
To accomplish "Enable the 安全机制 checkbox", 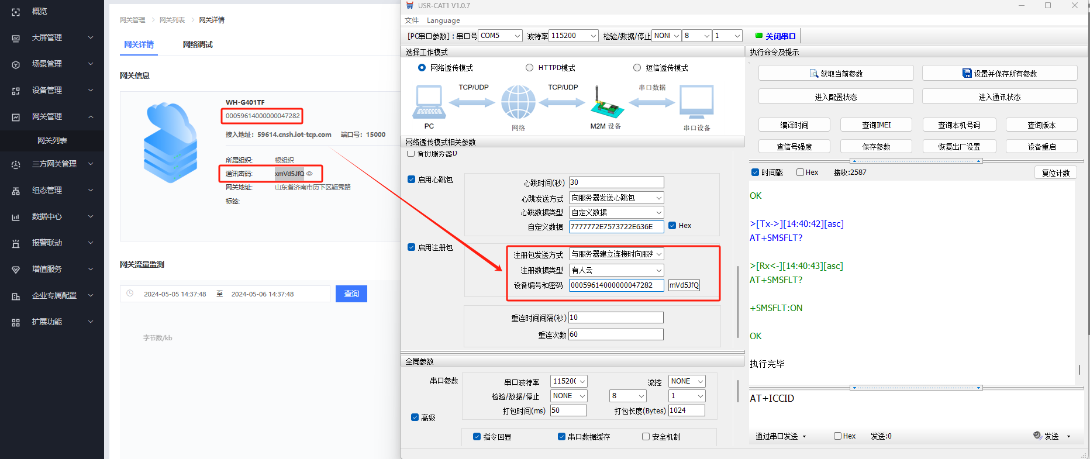I will click(x=646, y=437).
